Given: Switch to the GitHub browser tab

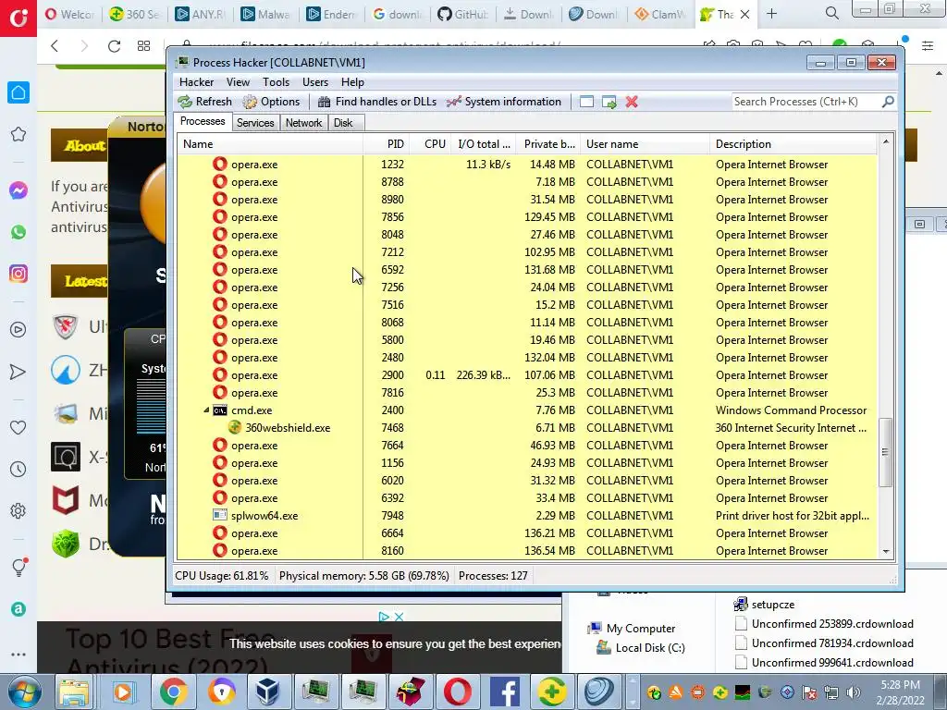Looking at the screenshot, I should point(463,14).
